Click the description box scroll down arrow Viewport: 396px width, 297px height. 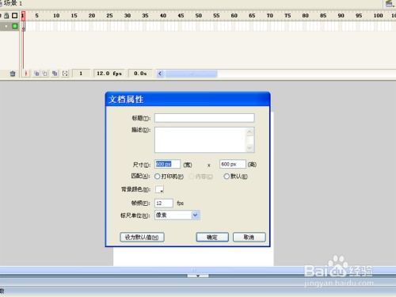tap(249, 148)
